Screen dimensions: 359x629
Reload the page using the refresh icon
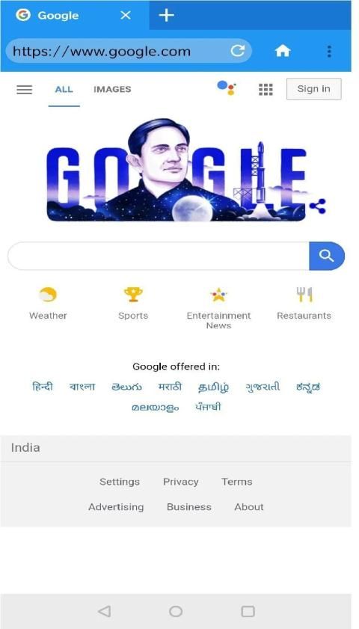tap(237, 51)
